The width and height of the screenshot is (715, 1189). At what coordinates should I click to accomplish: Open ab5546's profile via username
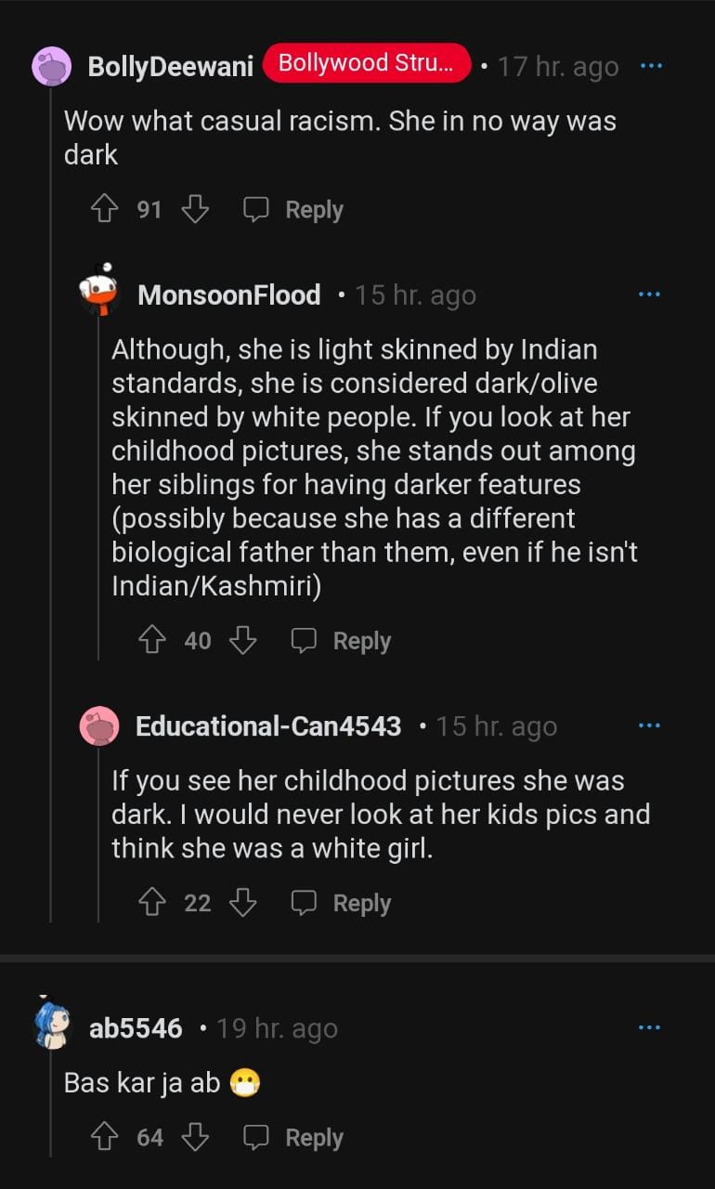(x=136, y=1028)
